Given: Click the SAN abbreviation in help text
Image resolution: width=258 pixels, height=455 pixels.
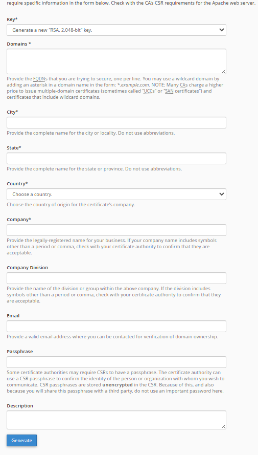Looking at the screenshot, I should coord(170,91).
